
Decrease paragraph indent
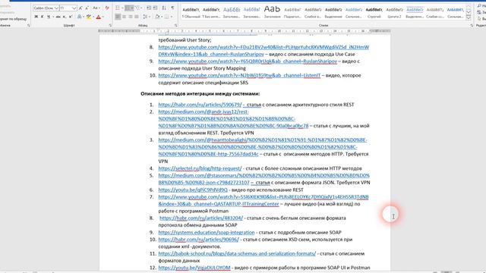(149, 8)
